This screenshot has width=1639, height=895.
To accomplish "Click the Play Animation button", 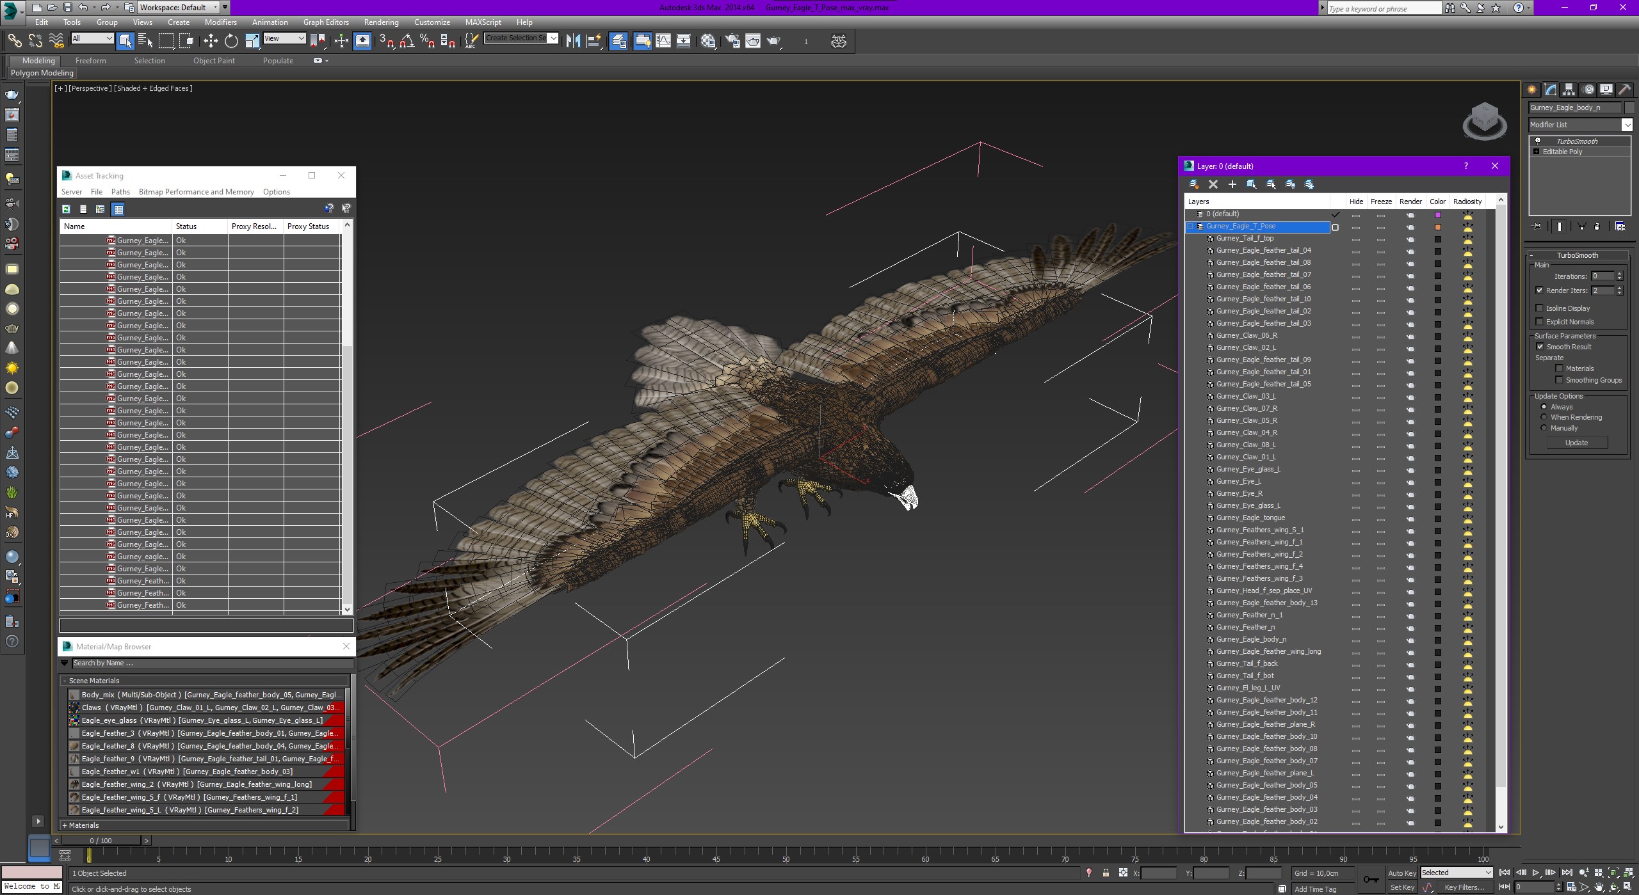I will click(x=1535, y=873).
